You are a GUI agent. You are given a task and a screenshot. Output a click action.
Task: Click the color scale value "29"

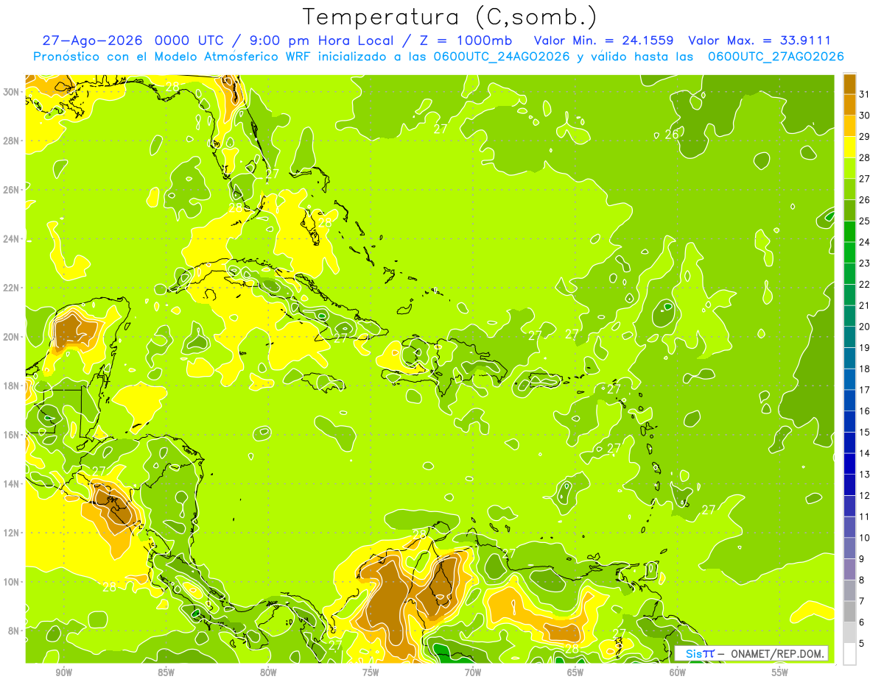tap(865, 136)
